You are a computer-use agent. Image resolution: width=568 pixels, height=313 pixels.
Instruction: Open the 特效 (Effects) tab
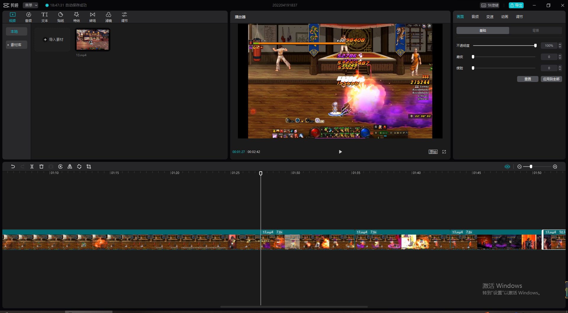[76, 17]
